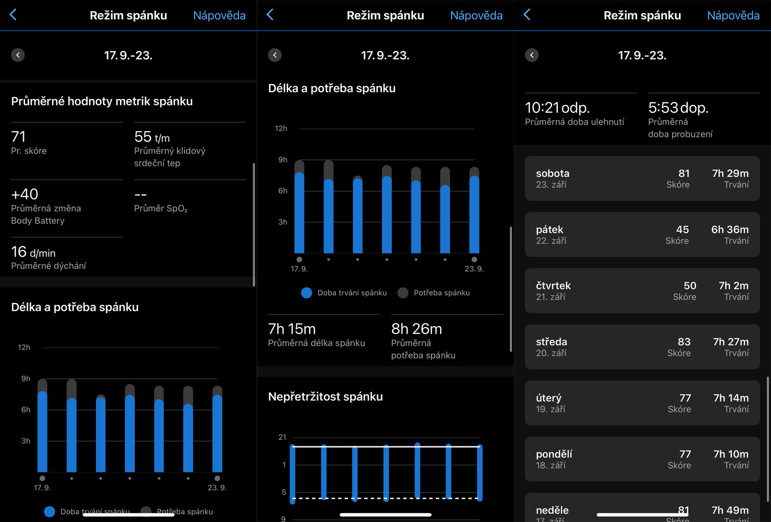771x522 pixels.
Task: Click the scrollbar on the right screen
Action: 768,438
